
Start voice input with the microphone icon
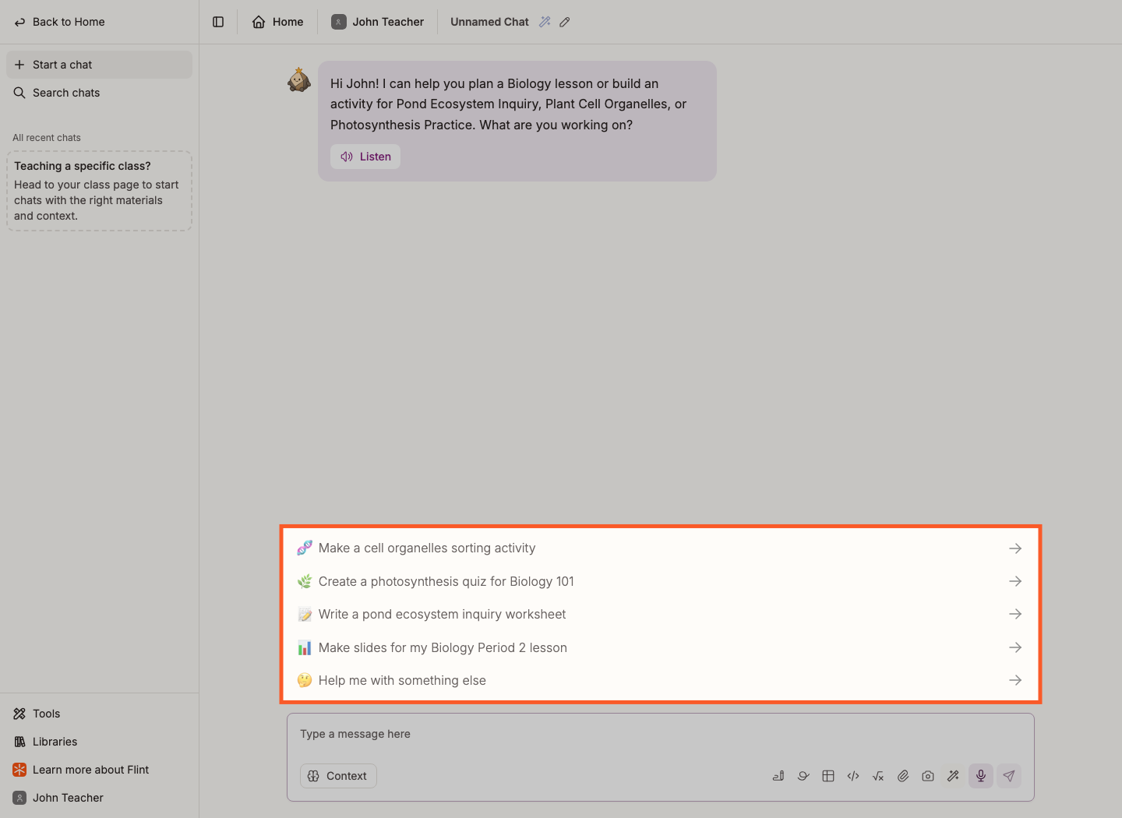[x=981, y=776]
